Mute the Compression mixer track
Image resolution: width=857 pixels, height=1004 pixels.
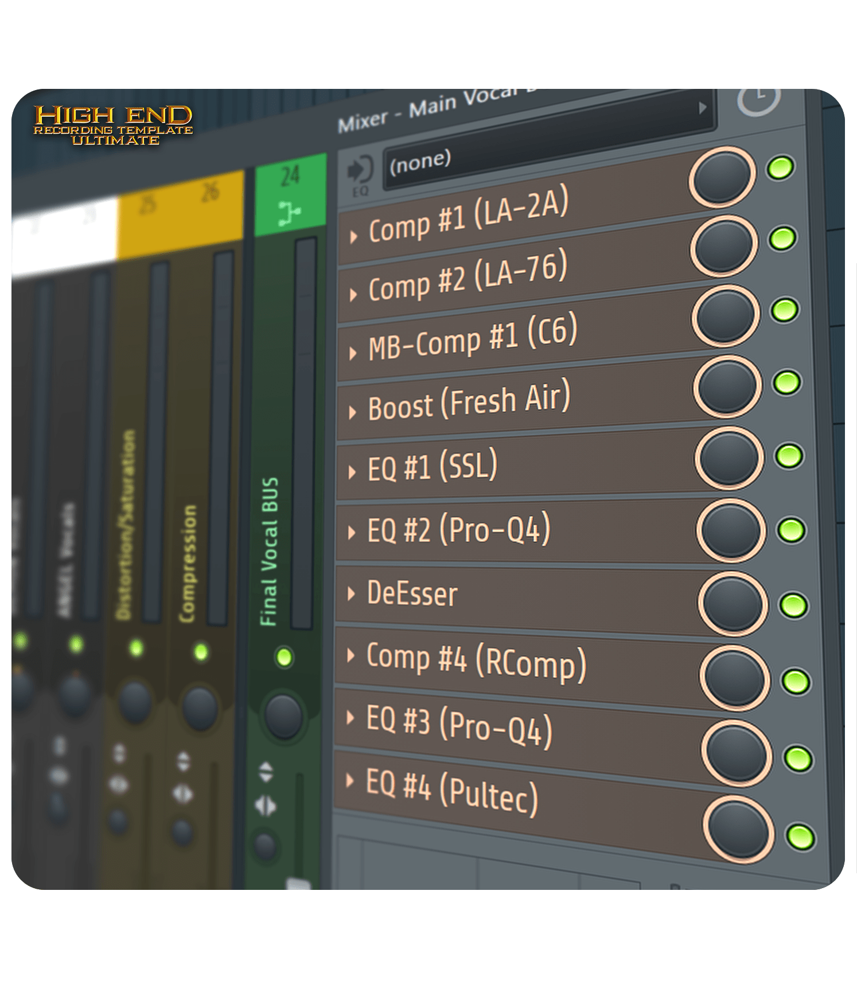200,652
